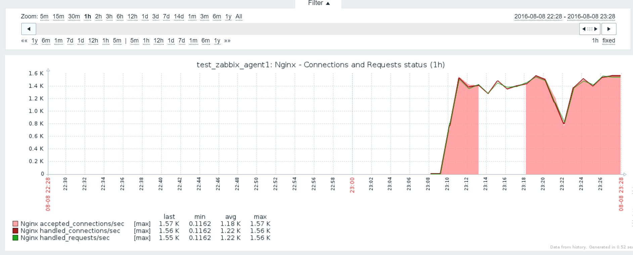Jump far back with «« link

coord(24,41)
